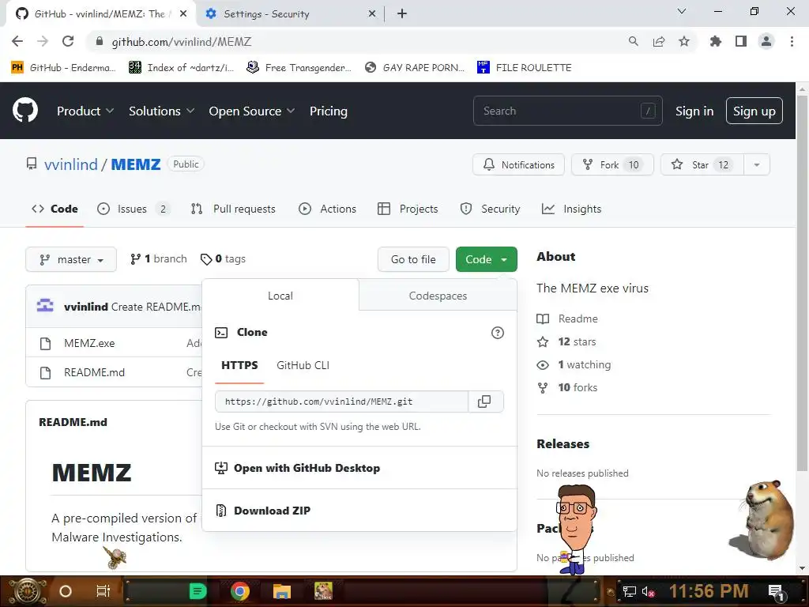809x607 pixels.
Task: Click the GitHub search field
Action: [x=567, y=111]
